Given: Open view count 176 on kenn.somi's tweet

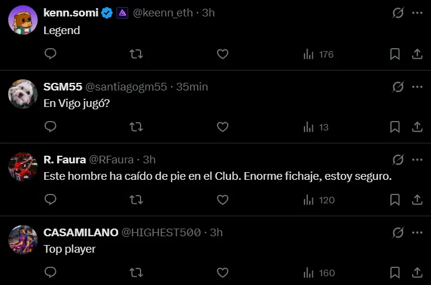Looking at the screenshot, I should (319, 54).
